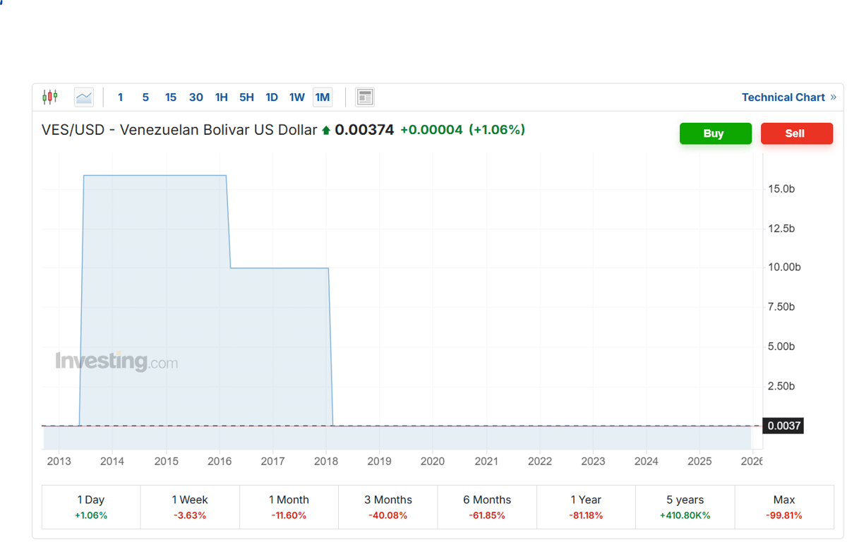The width and height of the screenshot is (847, 542).
Task: Select the 1 Year performance tab
Action: coord(586,507)
